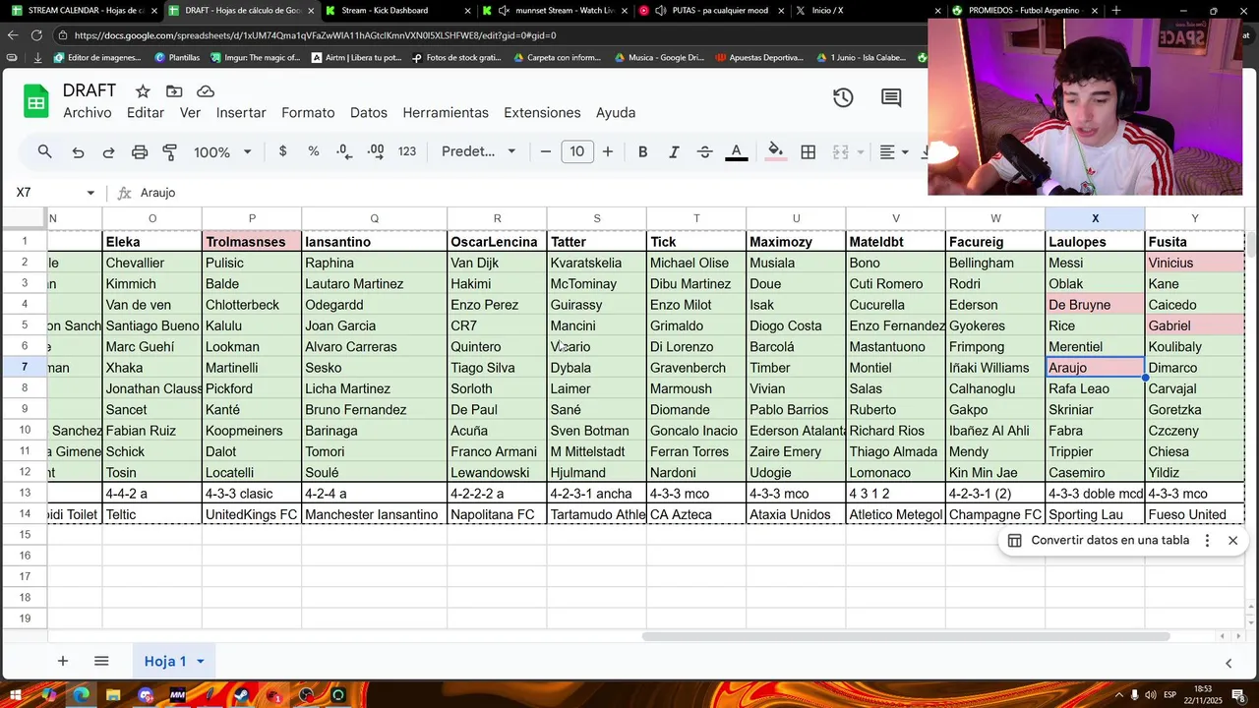The height and width of the screenshot is (708, 1259).
Task: Open the Editar menu
Action: click(146, 113)
